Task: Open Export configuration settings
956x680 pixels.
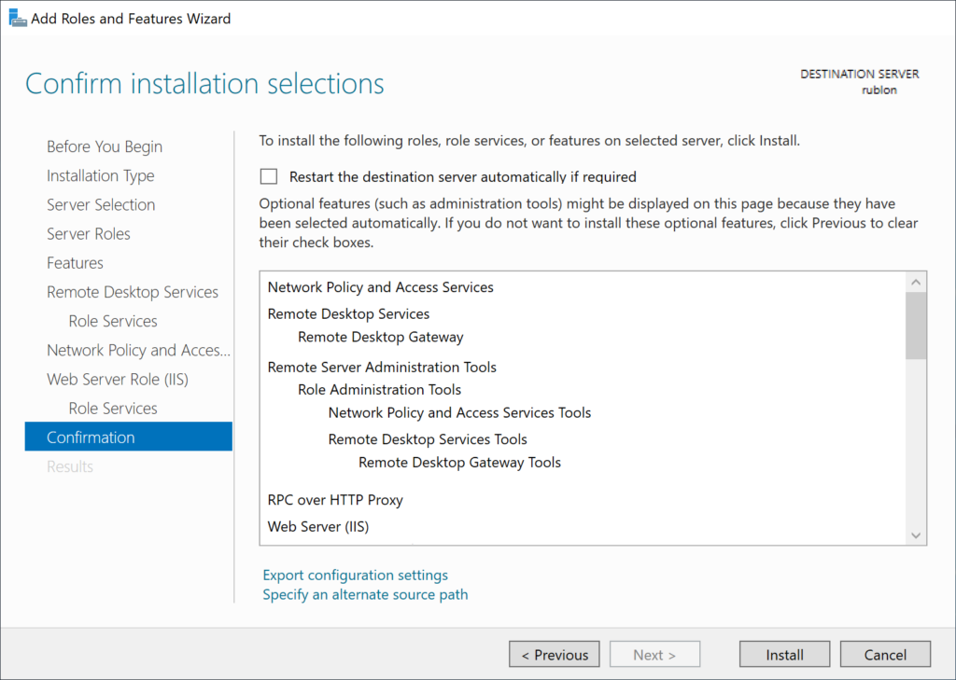Action: point(355,575)
